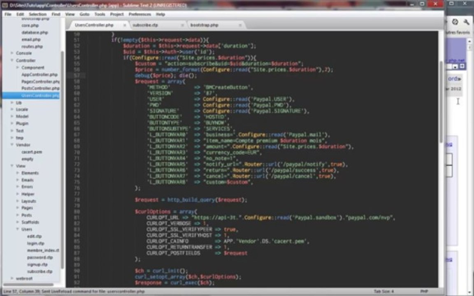Close the subscribe.ctp tab
The height and width of the screenshot is (296, 474).
pyautogui.click(x=182, y=25)
